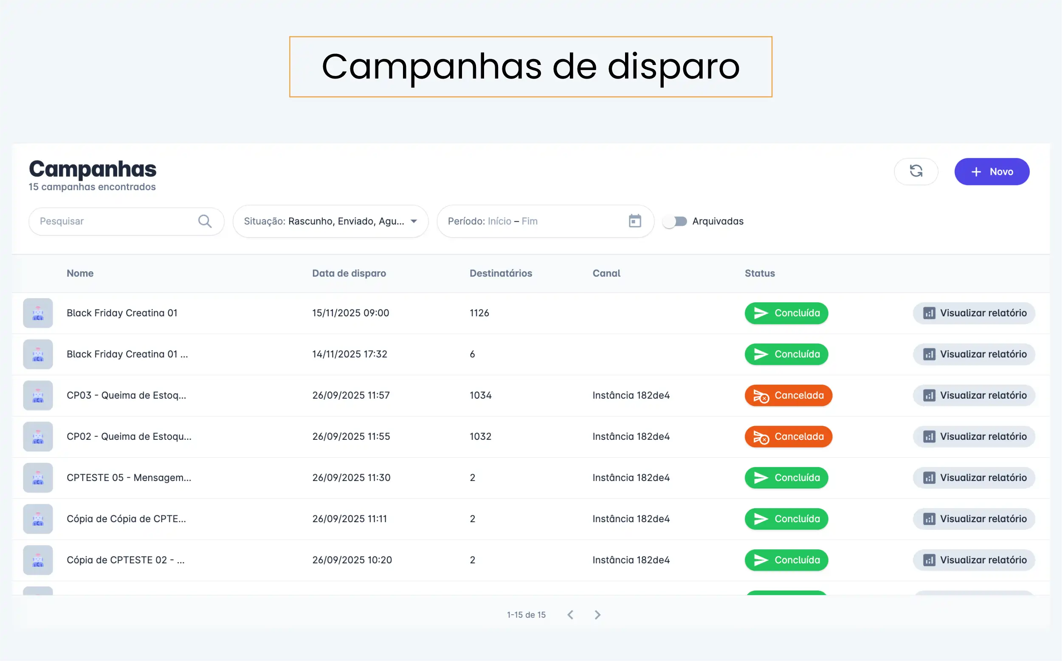Click the search magnifier icon
The image size is (1062, 661).
tap(205, 221)
